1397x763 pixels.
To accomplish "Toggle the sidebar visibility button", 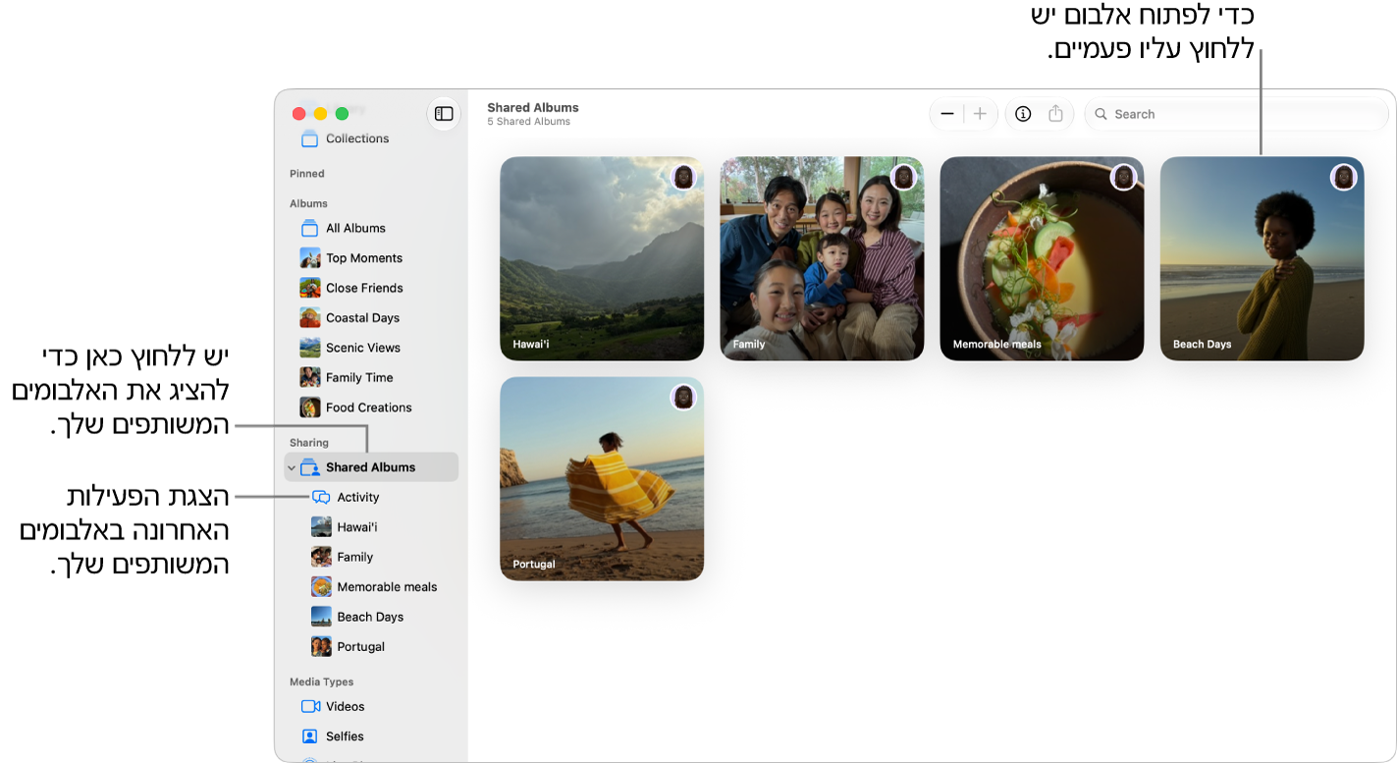I will 444,114.
